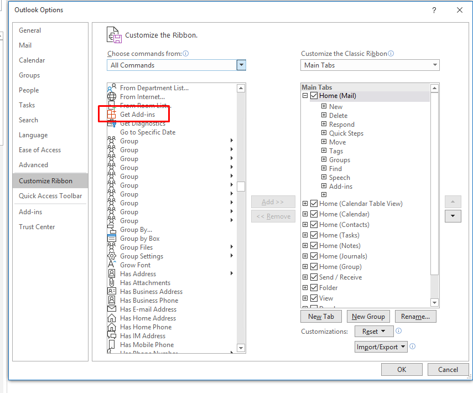Screen dimensions: 473x393
Task: Click the Cancel button
Action: click(448, 369)
